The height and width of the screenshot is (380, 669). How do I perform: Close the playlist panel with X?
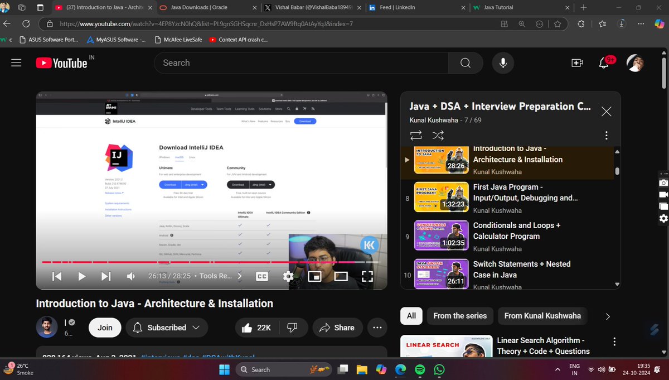click(x=607, y=112)
